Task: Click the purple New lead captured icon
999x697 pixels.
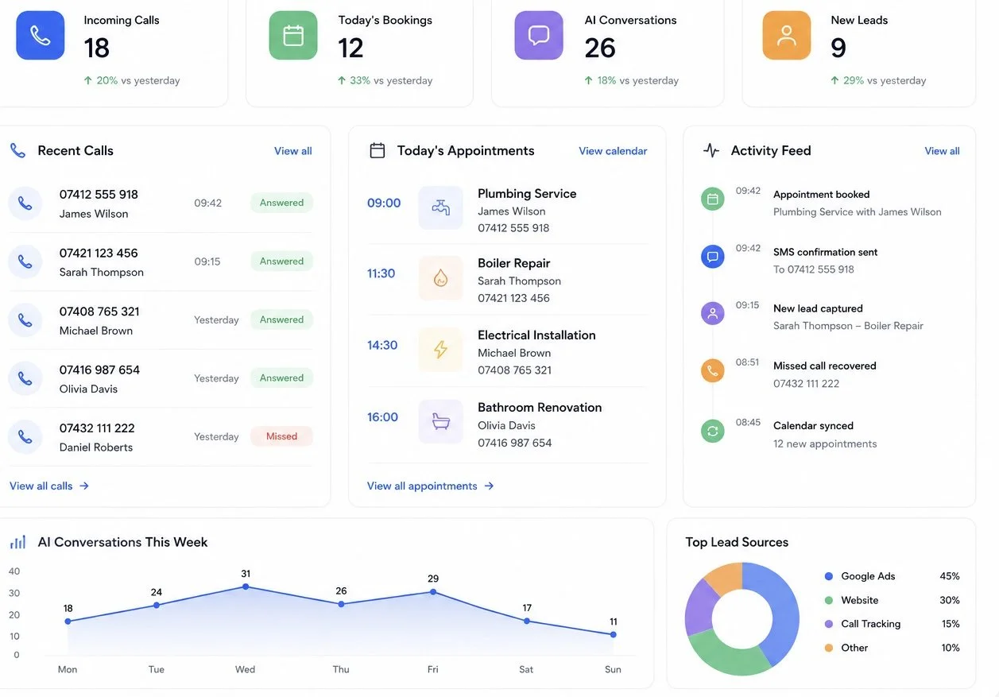Action: (x=713, y=313)
